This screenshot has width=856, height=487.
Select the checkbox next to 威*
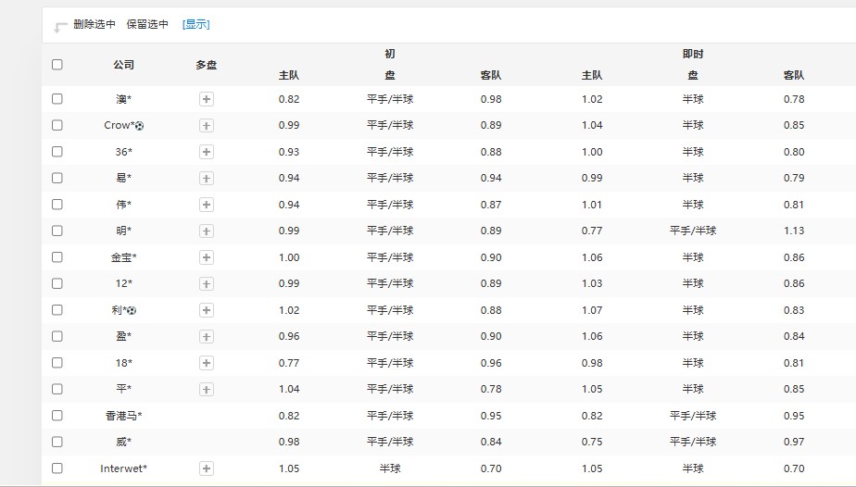[x=57, y=442]
